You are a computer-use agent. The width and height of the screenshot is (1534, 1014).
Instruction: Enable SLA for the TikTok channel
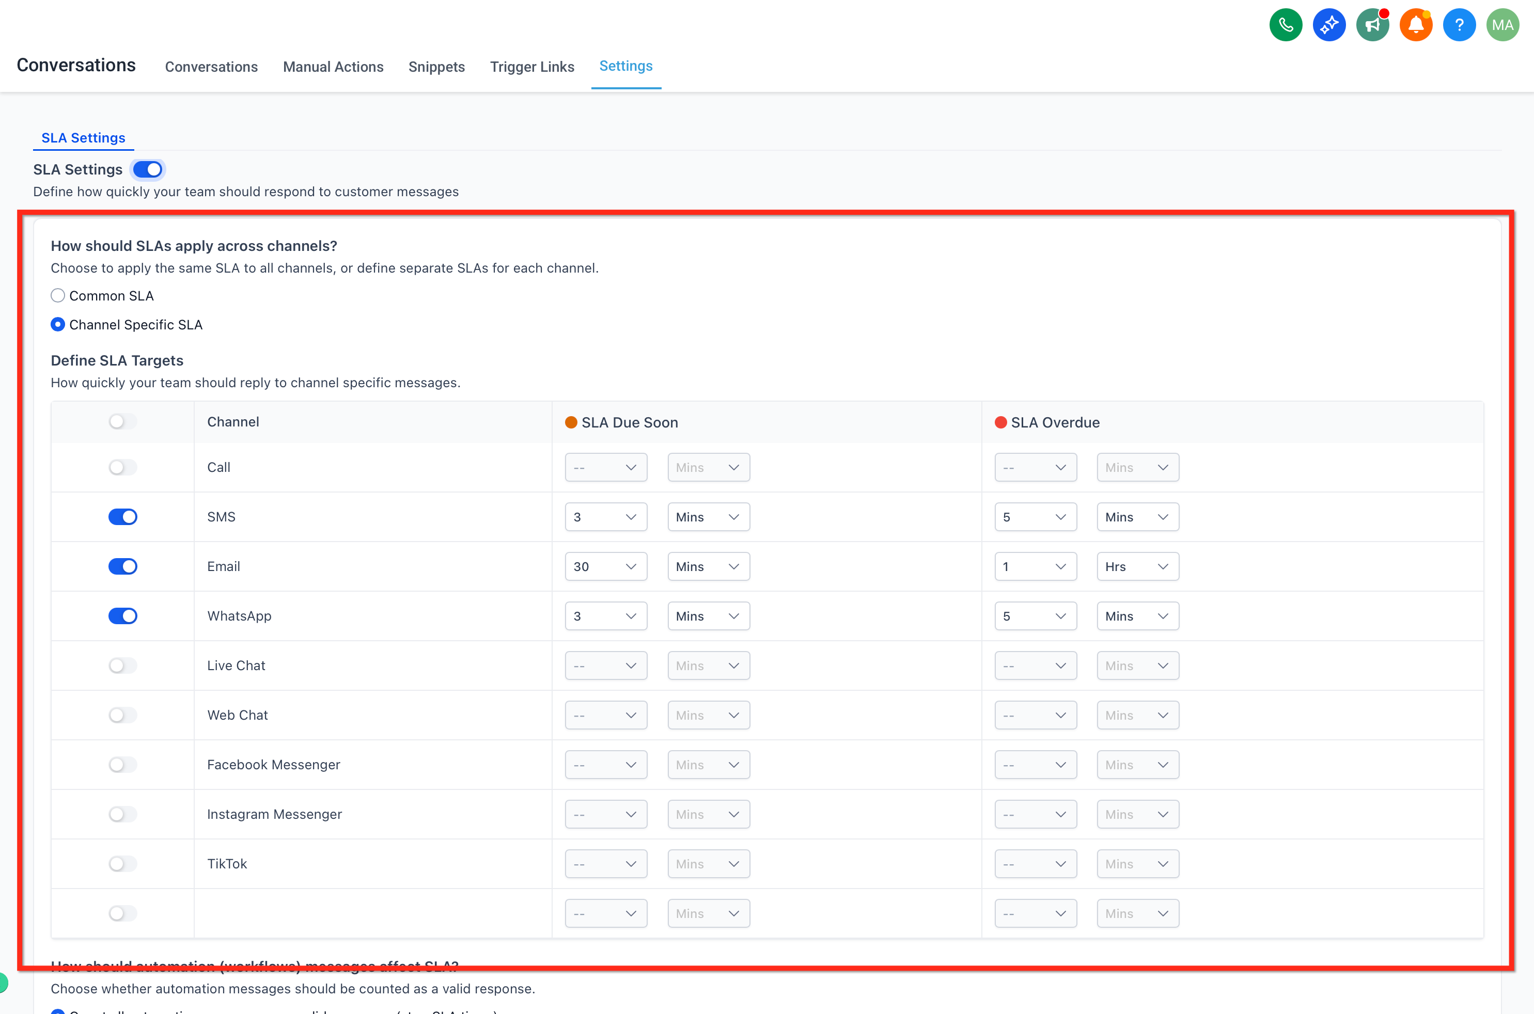[122, 863]
